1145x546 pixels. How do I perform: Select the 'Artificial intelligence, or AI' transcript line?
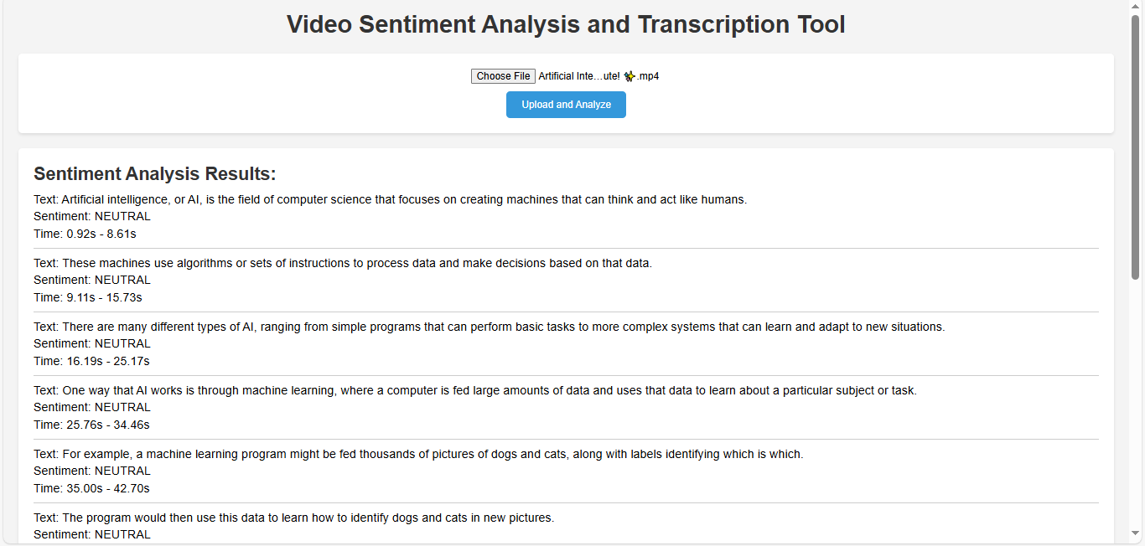(390, 199)
